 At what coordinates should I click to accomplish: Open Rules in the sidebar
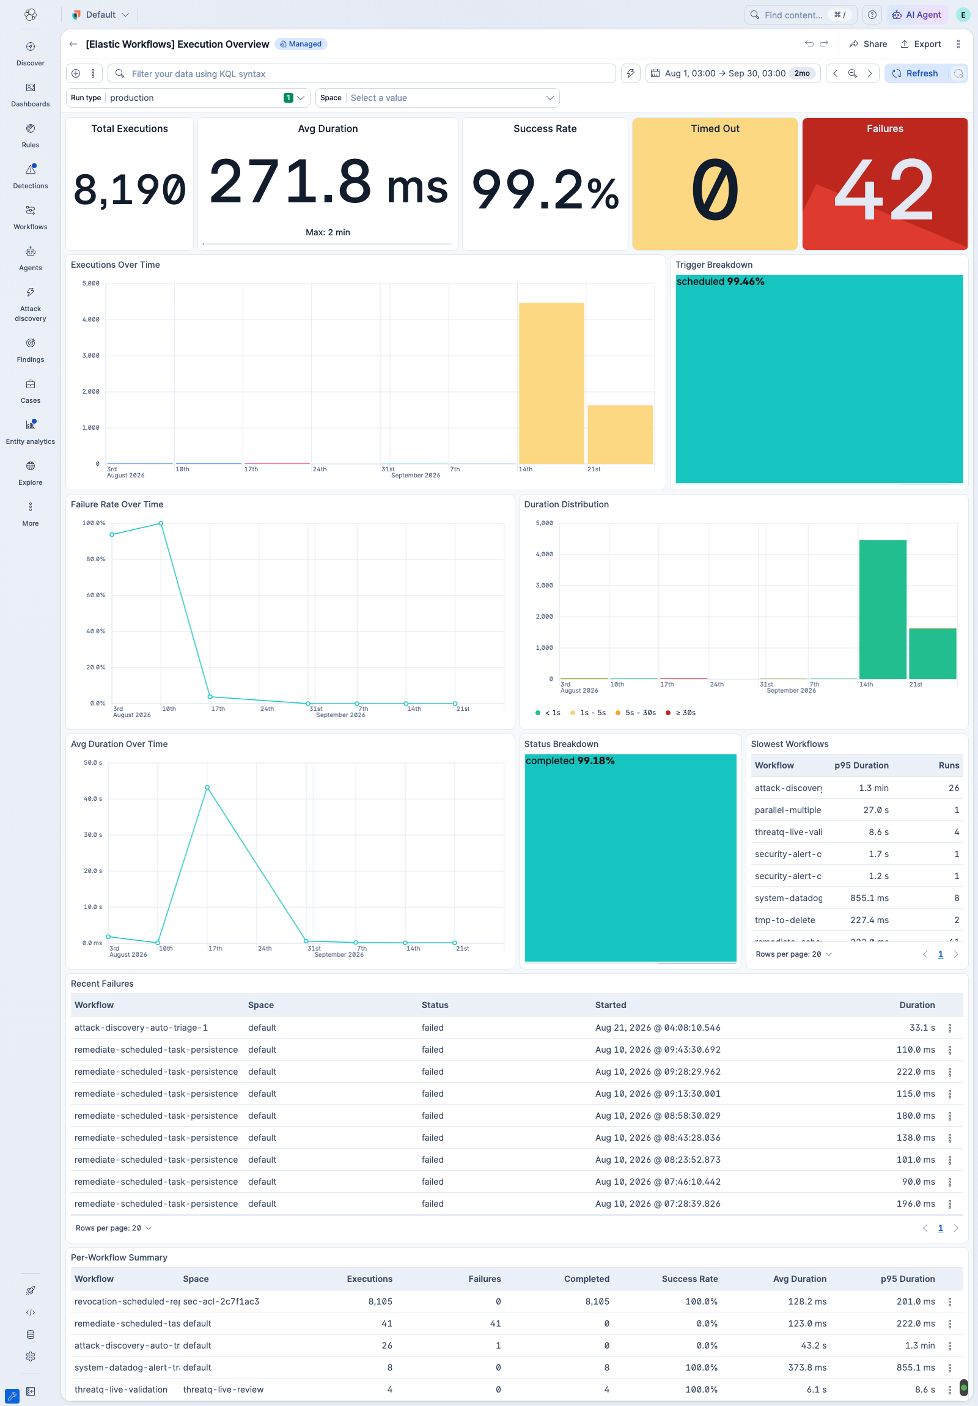click(x=30, y=136)
